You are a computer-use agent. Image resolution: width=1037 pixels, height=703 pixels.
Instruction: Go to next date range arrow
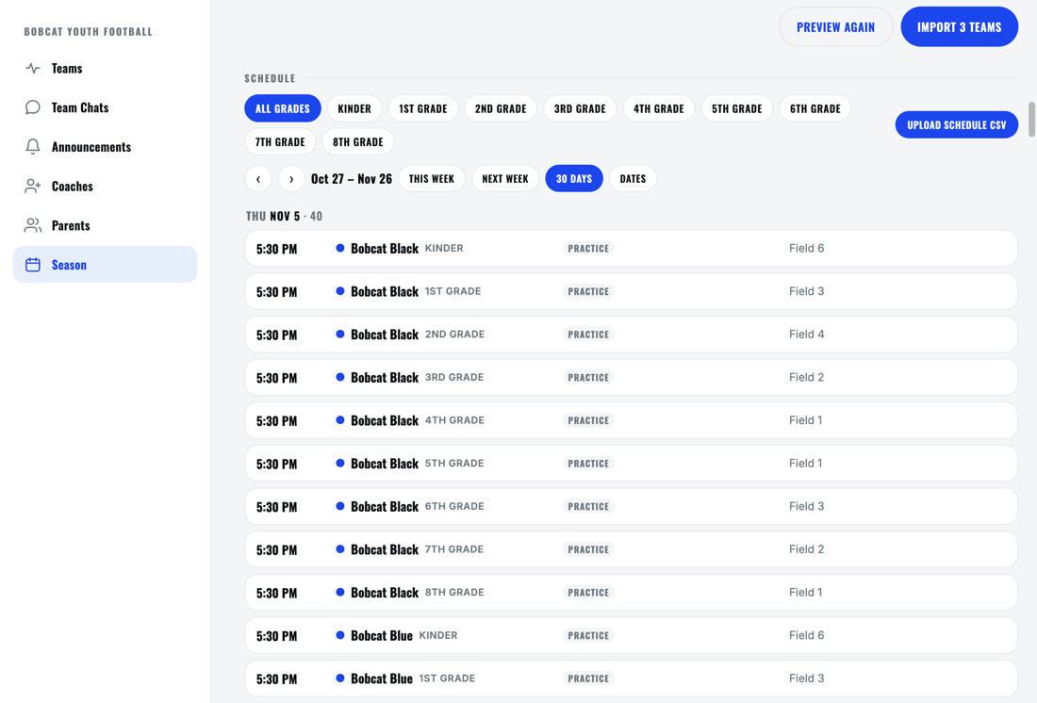(x=291, y=178)
